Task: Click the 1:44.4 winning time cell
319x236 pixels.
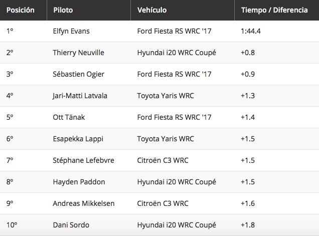Action: click(251, 31)
